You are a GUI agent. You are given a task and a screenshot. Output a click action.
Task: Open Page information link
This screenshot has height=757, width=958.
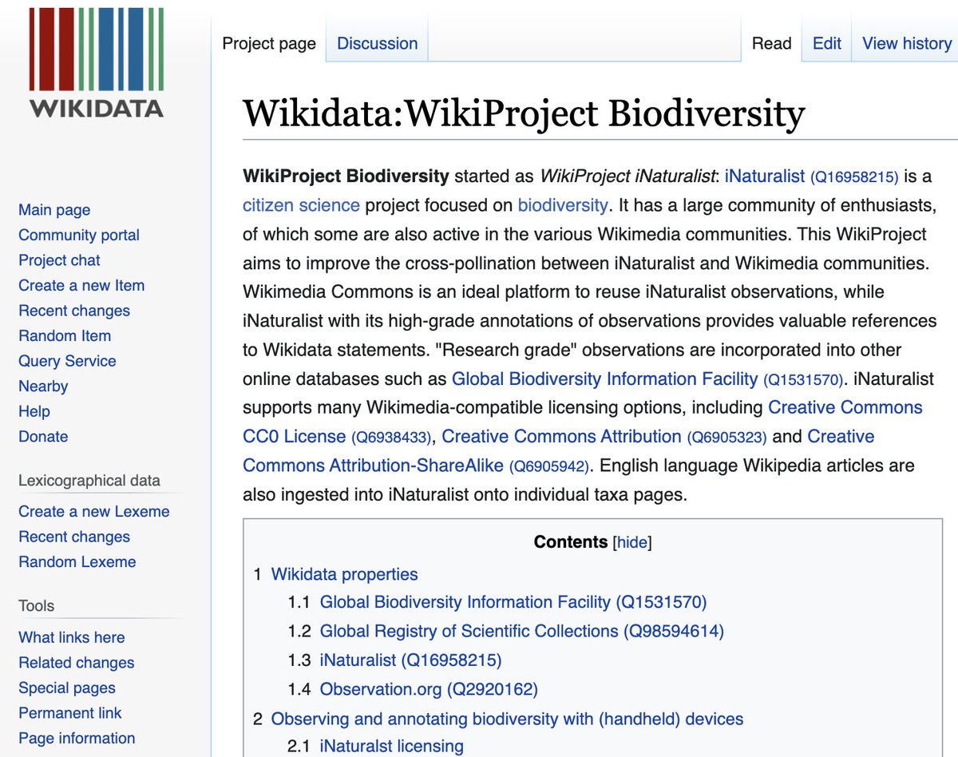click(77, 738)
